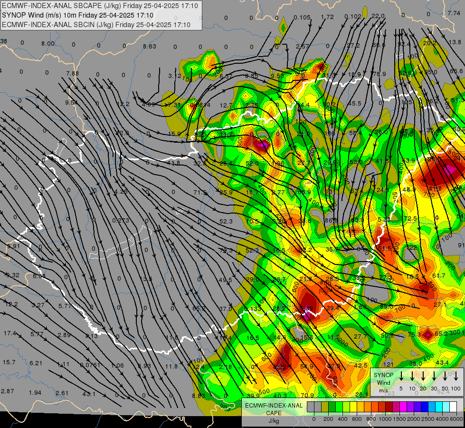
Task: Click the 'ECMWF-INDEX-ANAL' label in CAPE legend
Action: [274, 406]
